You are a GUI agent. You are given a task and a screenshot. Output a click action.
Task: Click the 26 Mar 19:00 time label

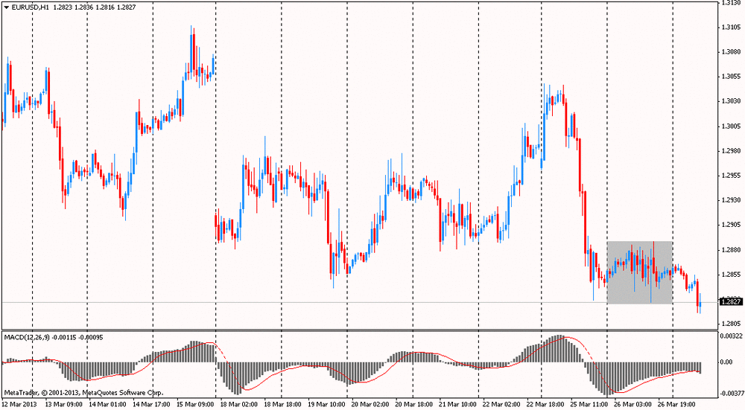tap(676, 404)
